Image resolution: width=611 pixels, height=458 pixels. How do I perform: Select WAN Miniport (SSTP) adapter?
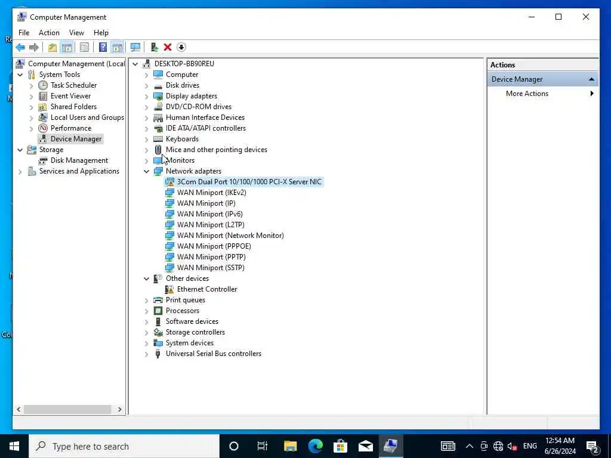(x=211, y=268)
